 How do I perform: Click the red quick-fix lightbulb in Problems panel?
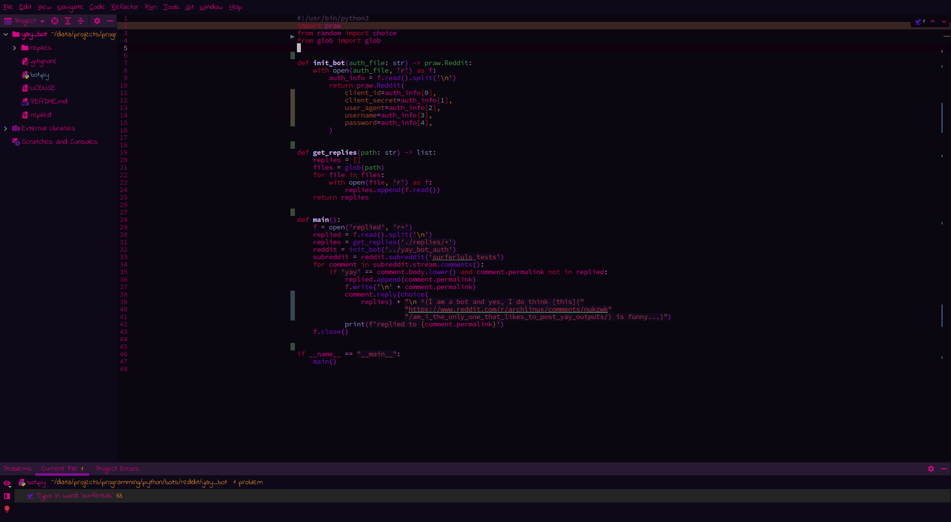tap(7, 509)
